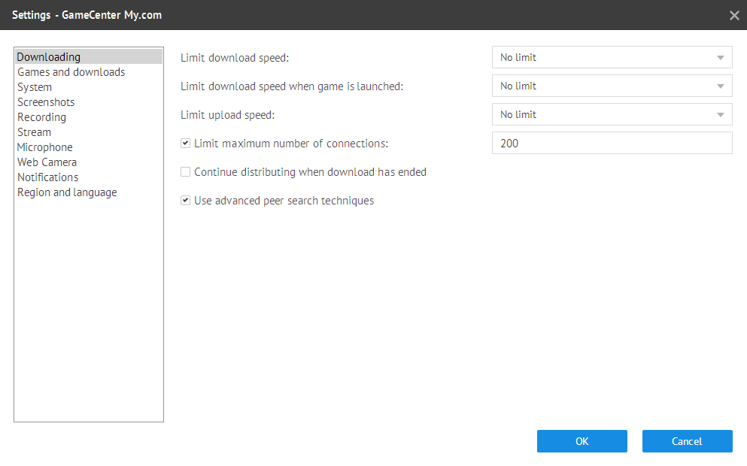Screen dimensions: 747x466
Task: Open Stream settings
Action: point(34,132)
